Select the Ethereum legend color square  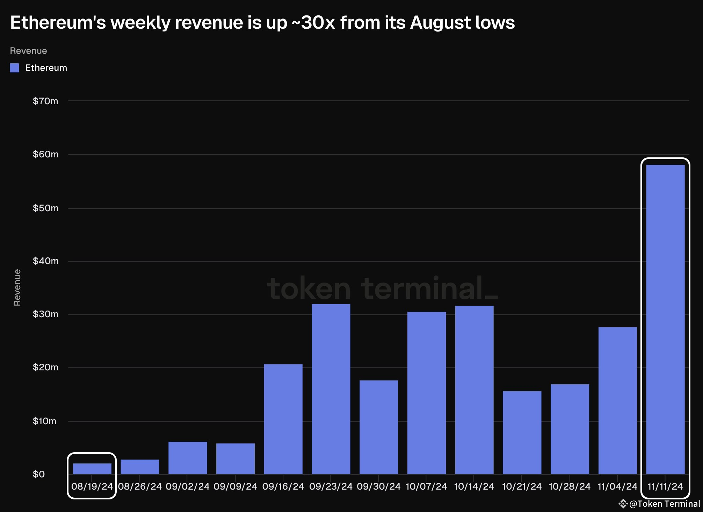(x=14, y=68)
